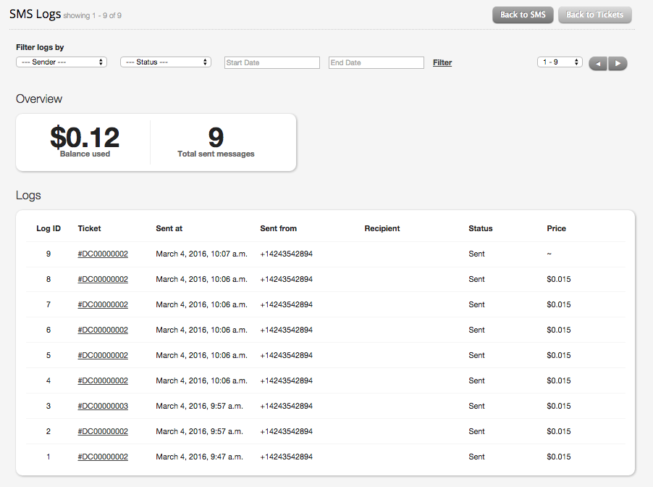The width and height of the screenshot is (653, 487).
Task: Click the Back to Tickets button
Action: [x=594, y=14]
